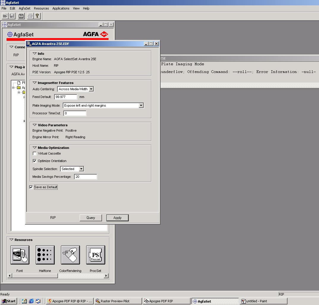Screen dimensions: 319x305
Task: Click the AgfaSet target logo in panel header
Action: (10, 35)
